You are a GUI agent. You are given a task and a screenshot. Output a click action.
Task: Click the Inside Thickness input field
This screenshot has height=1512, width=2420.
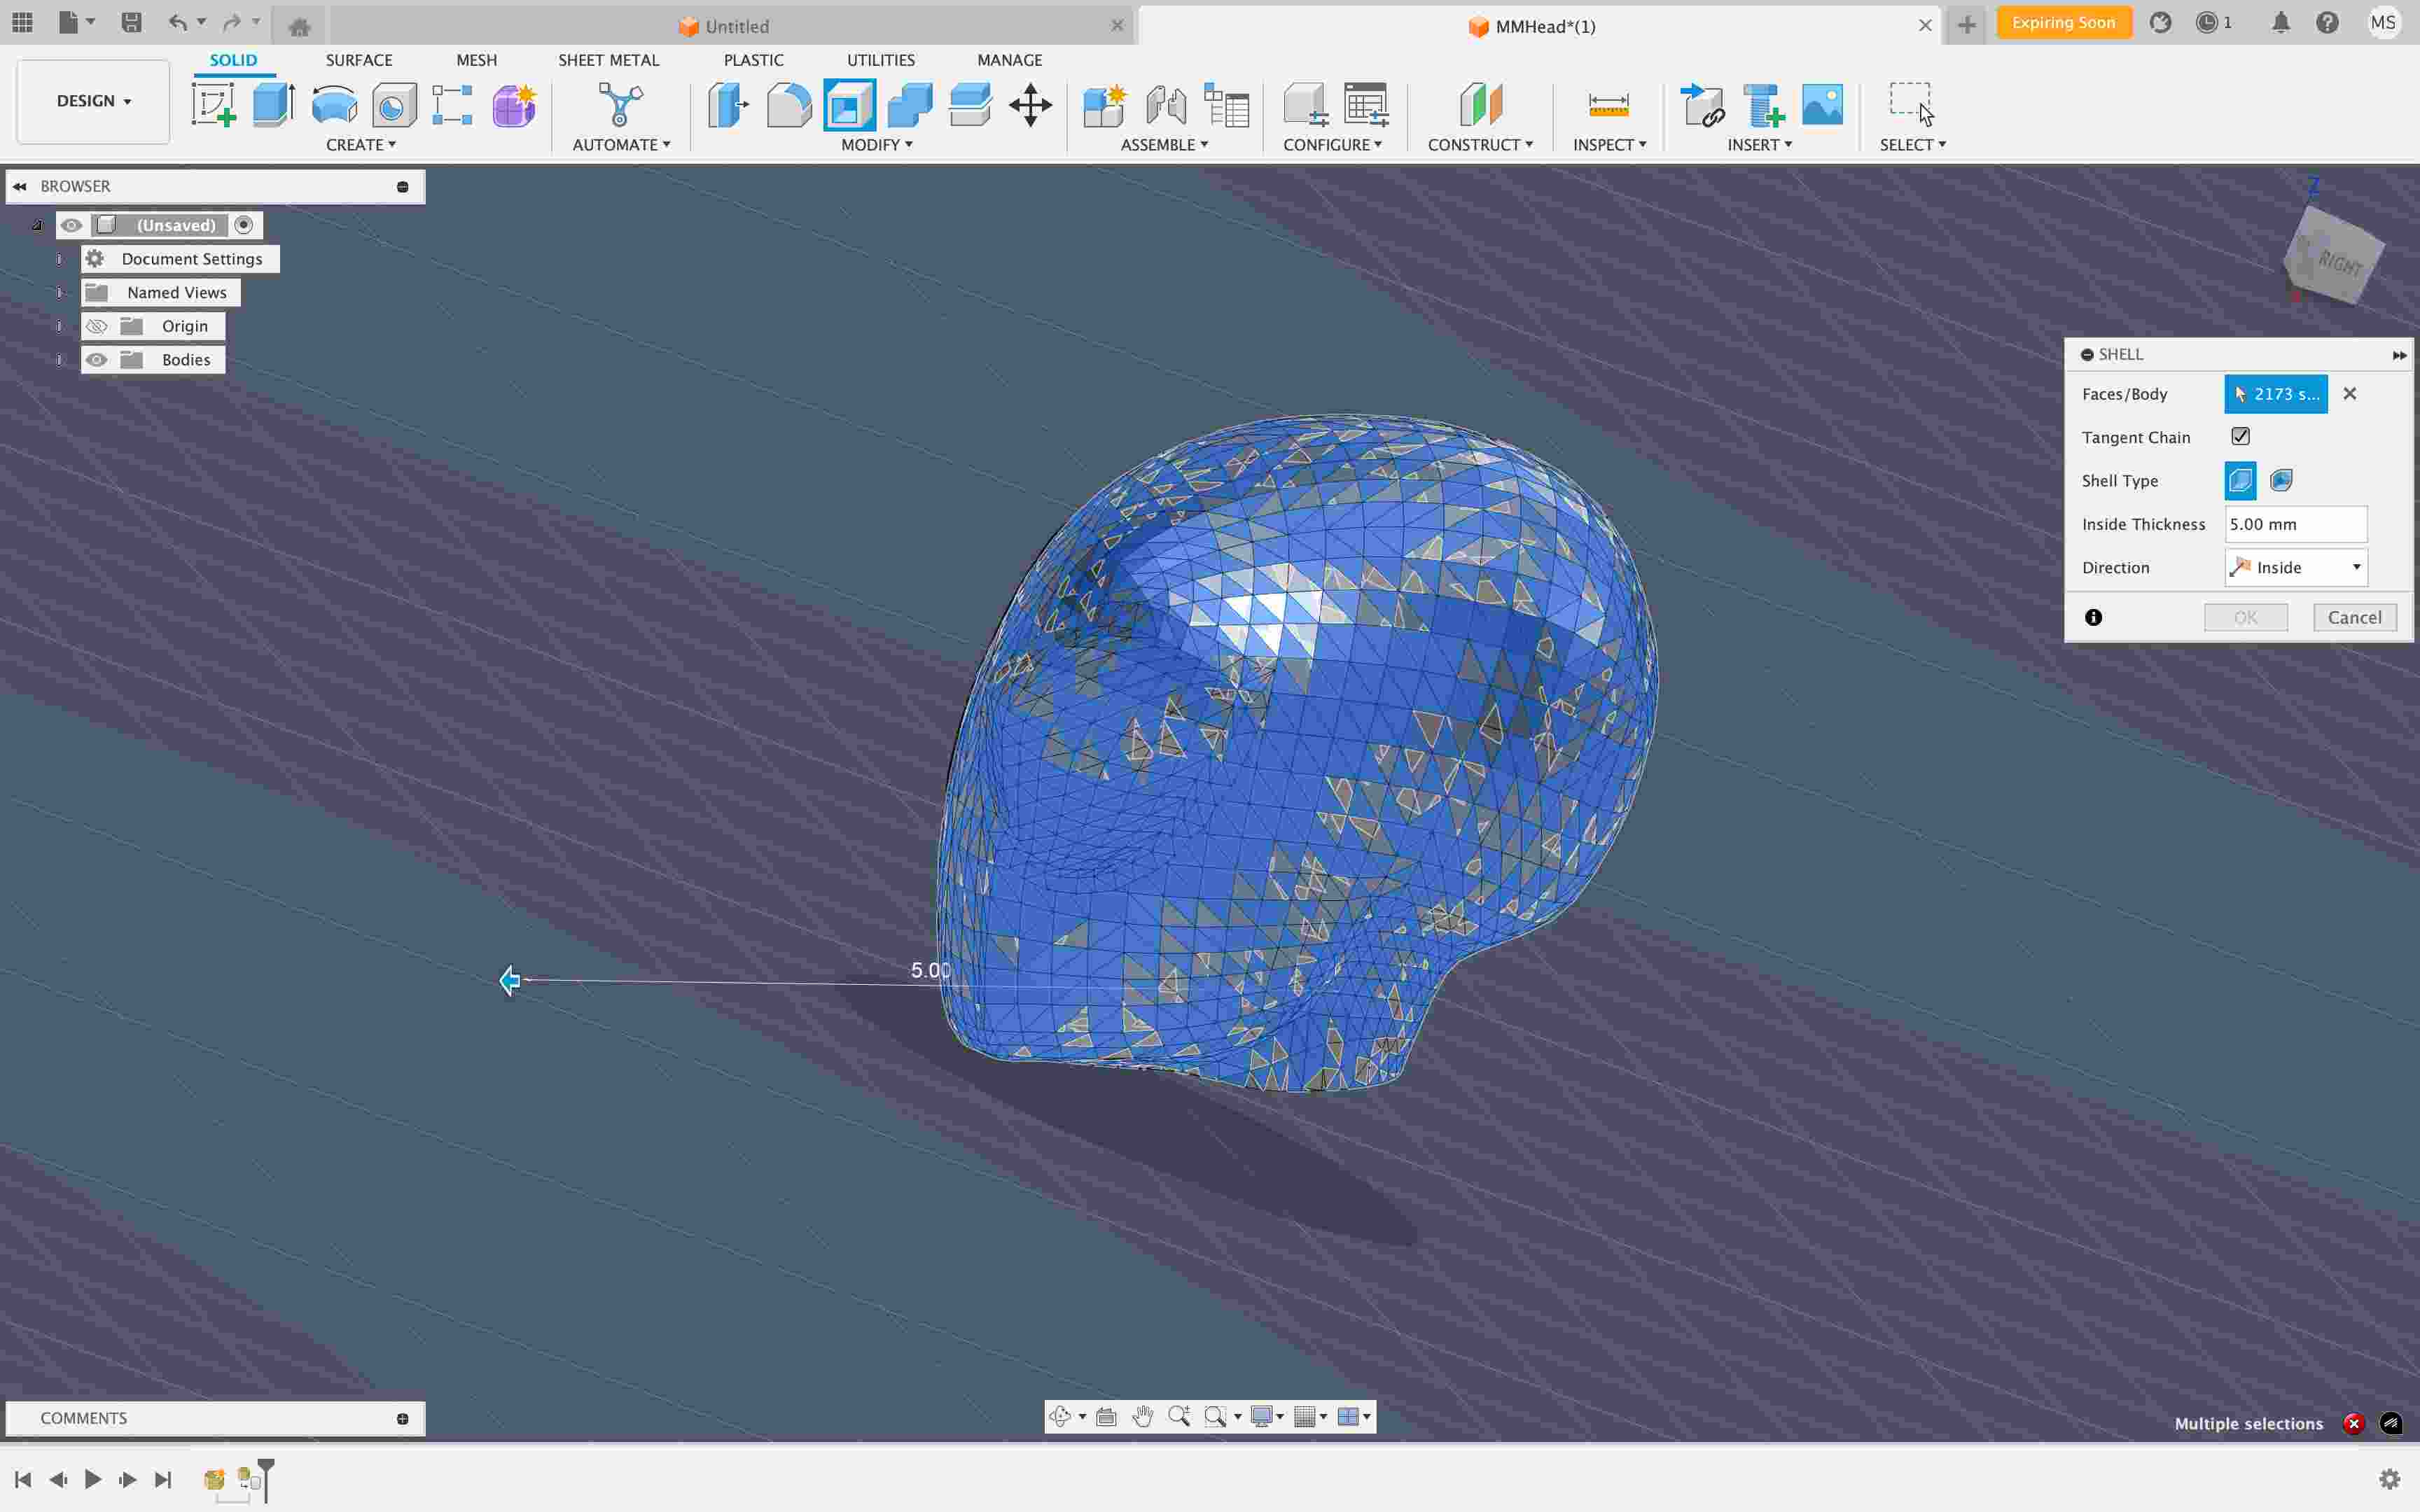(2295, 524)
